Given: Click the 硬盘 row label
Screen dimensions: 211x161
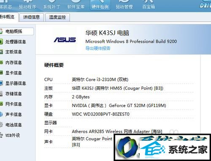Looking at the screenshot, I should pos(49,114).
